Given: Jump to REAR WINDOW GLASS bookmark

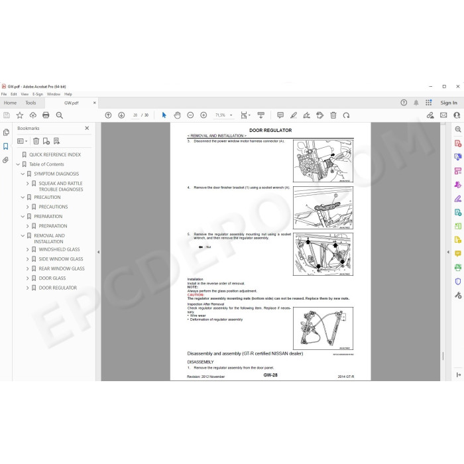Looking at the screenshot, I should 62,268.
